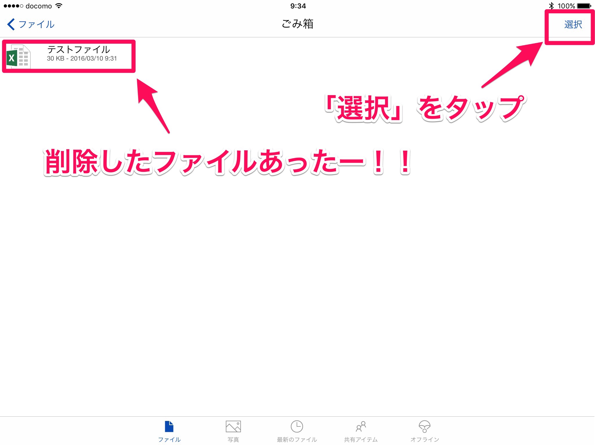Switch to the 写真 tab label
The image size is (595, 445).
(233, 439)
